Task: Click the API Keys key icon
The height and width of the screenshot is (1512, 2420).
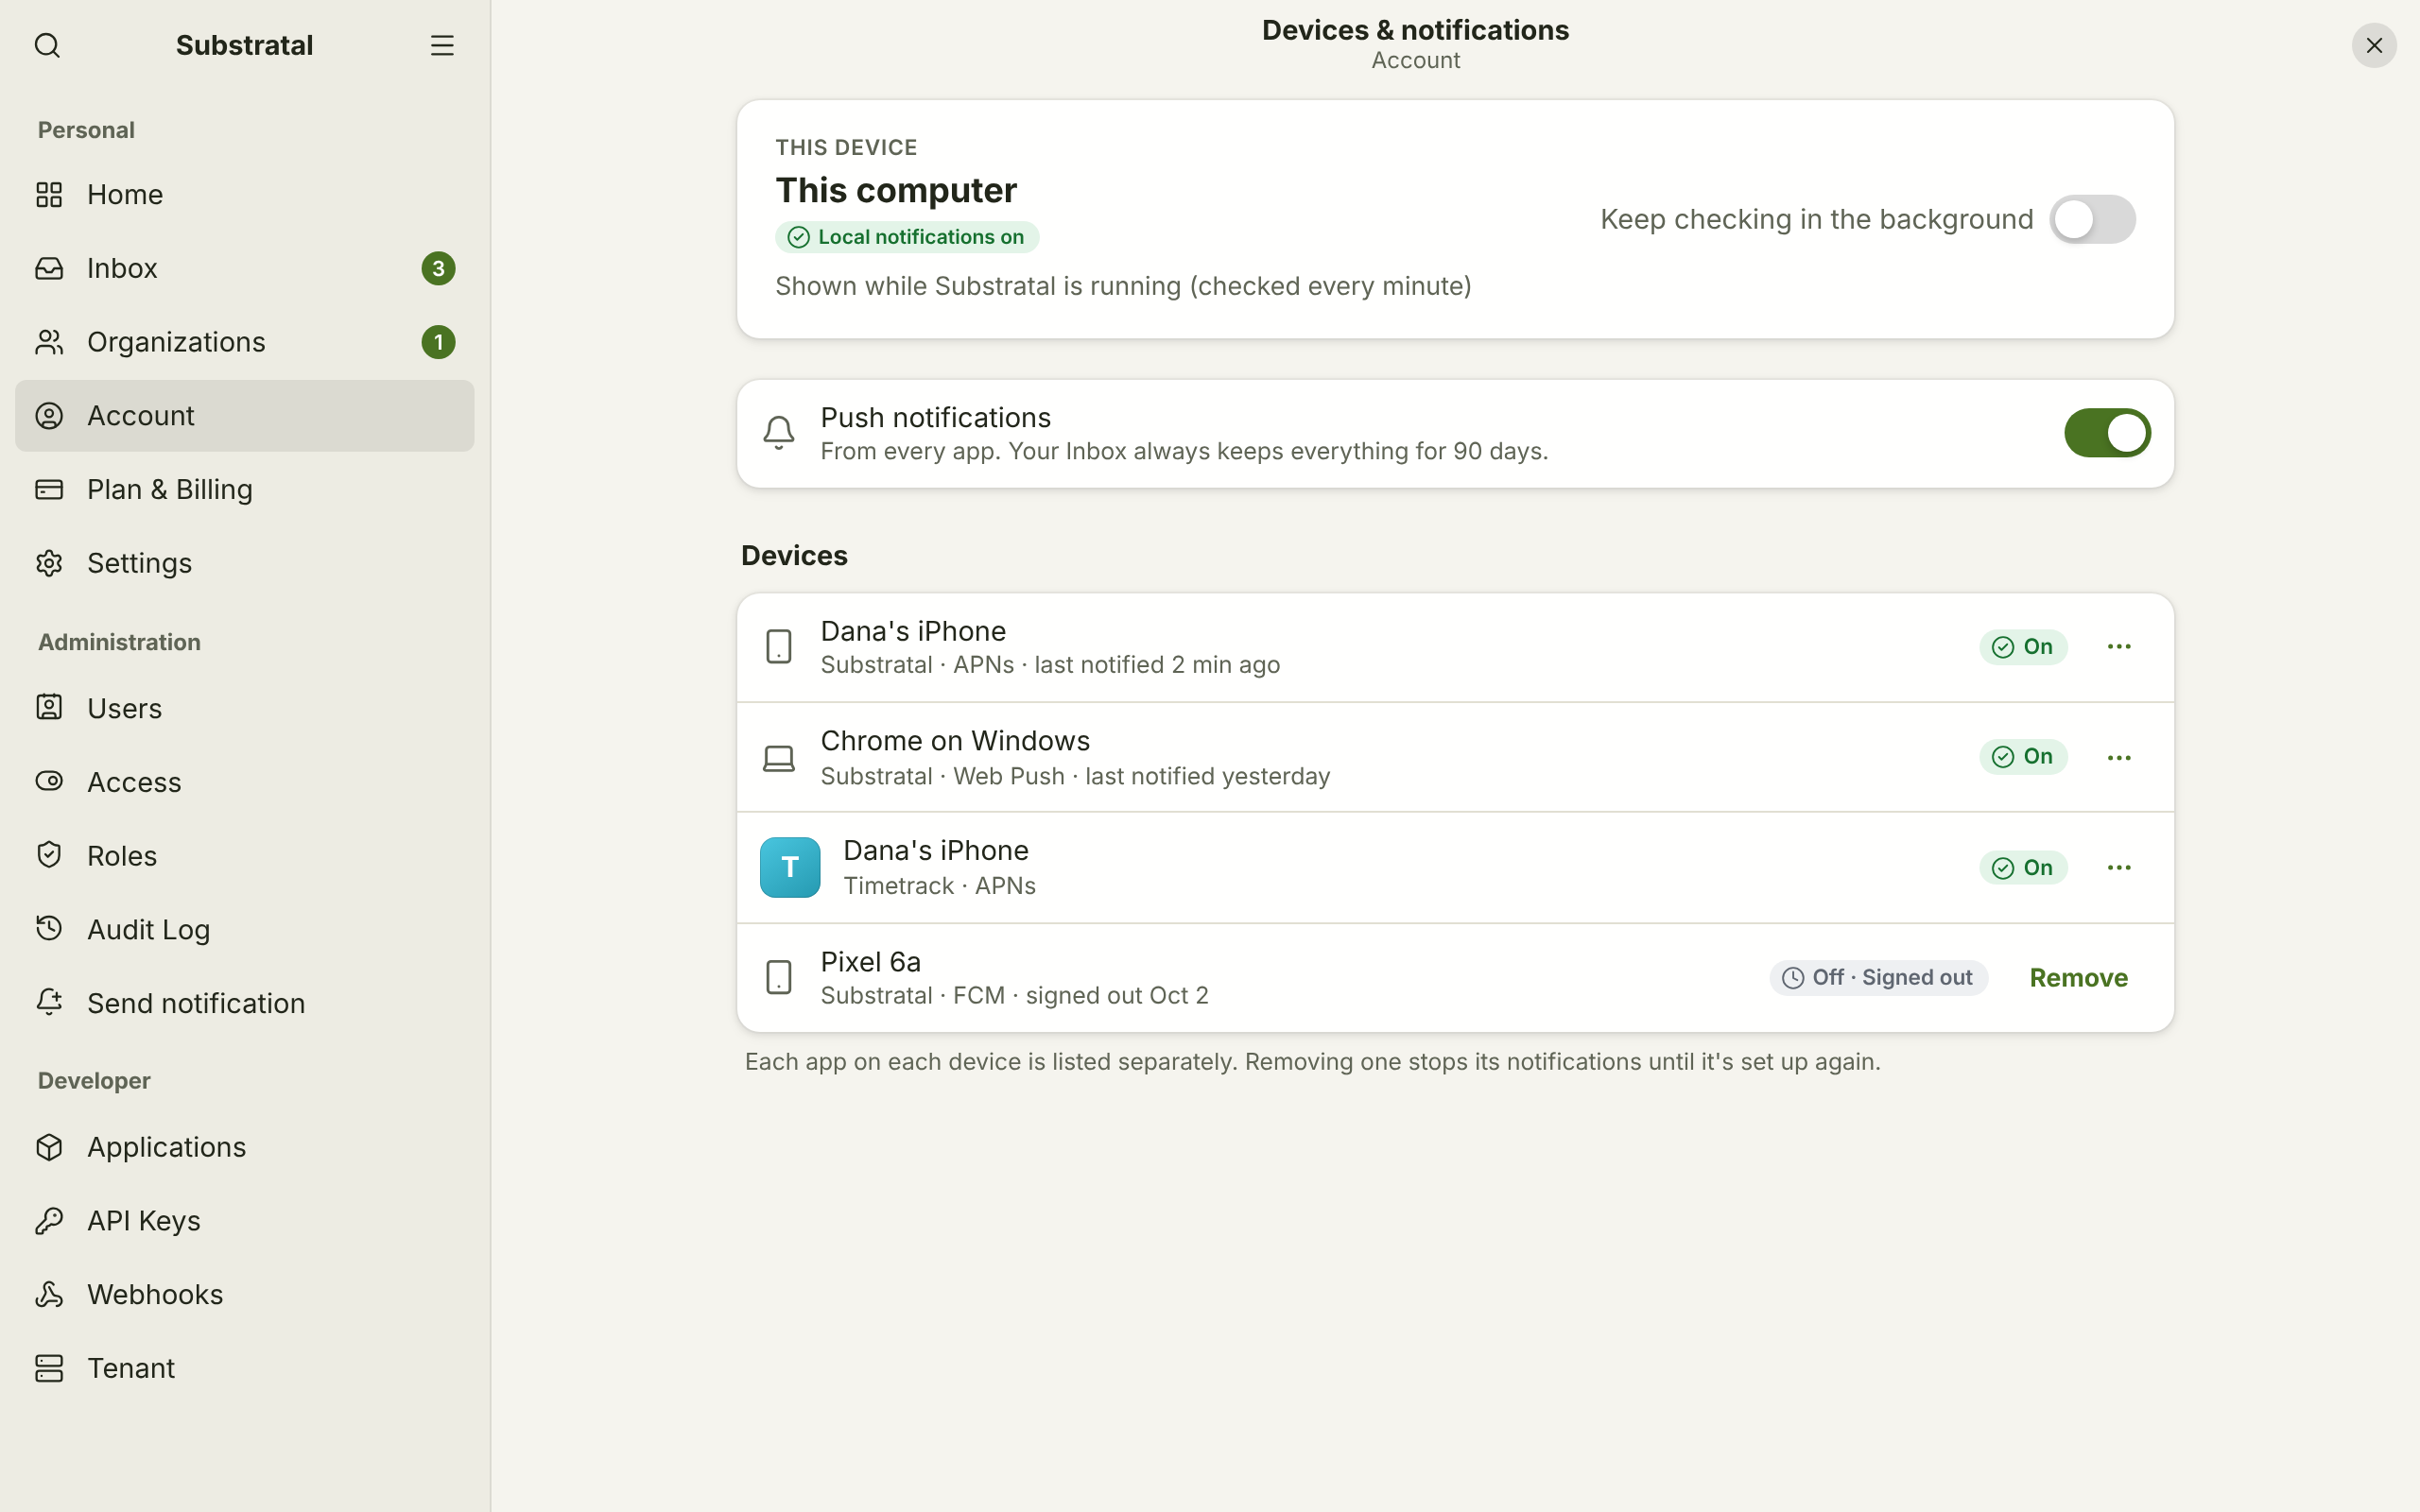Action: 49,1221
